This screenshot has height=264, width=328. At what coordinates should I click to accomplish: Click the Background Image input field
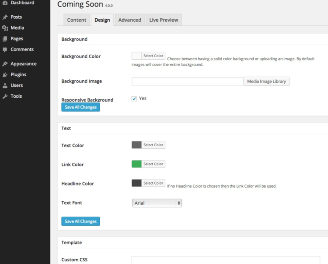pyautogui.click(x=188, y=82)
